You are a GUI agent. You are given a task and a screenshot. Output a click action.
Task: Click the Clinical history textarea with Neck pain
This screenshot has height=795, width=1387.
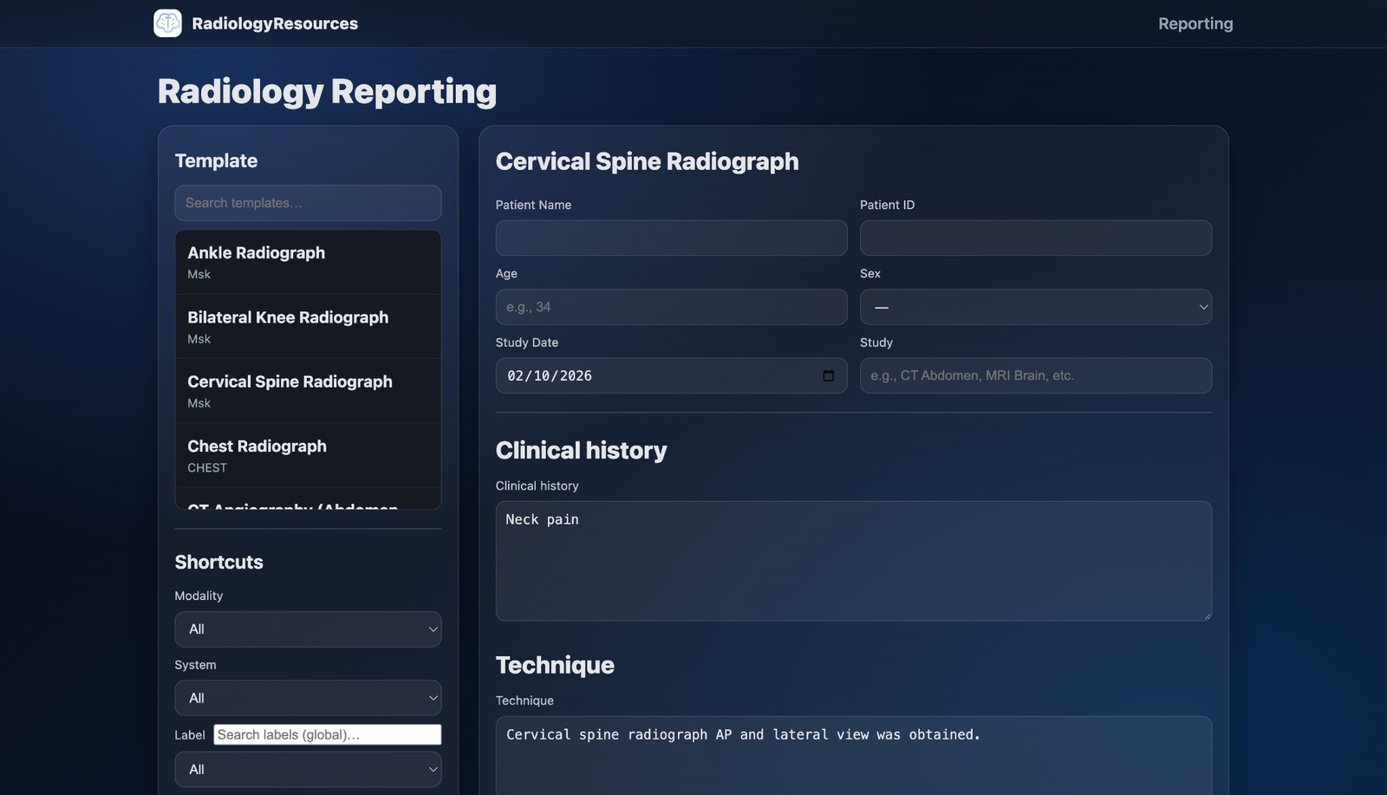coord(853,561)
